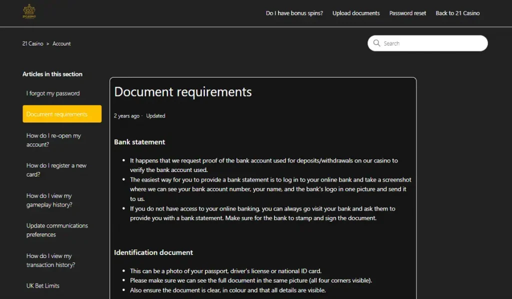Click the bullet starting 'It happens that we request'

pyautogui.click(x=264, y=165)
